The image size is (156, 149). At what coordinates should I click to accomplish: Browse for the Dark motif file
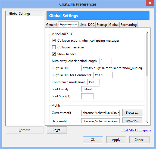(x=132, y=120)
